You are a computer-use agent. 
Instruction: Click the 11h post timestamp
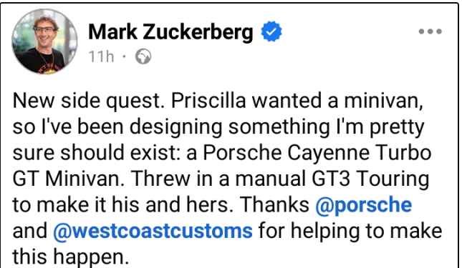[x=101, y=56]
